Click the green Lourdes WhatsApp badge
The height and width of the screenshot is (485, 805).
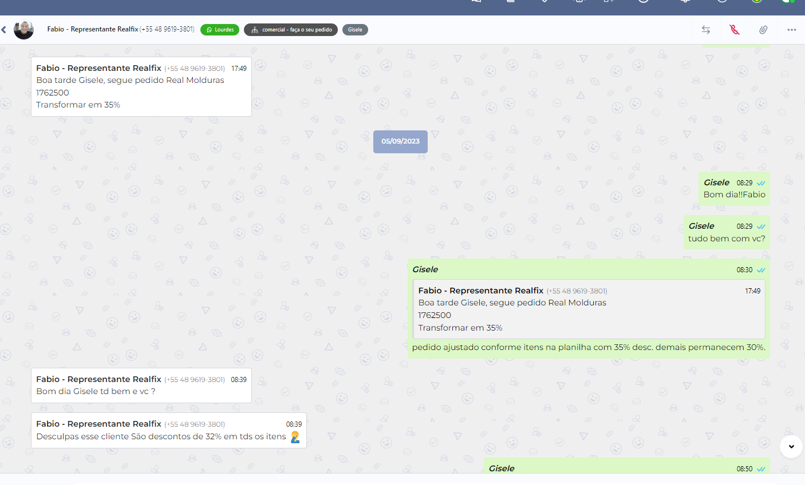point(220,30)
